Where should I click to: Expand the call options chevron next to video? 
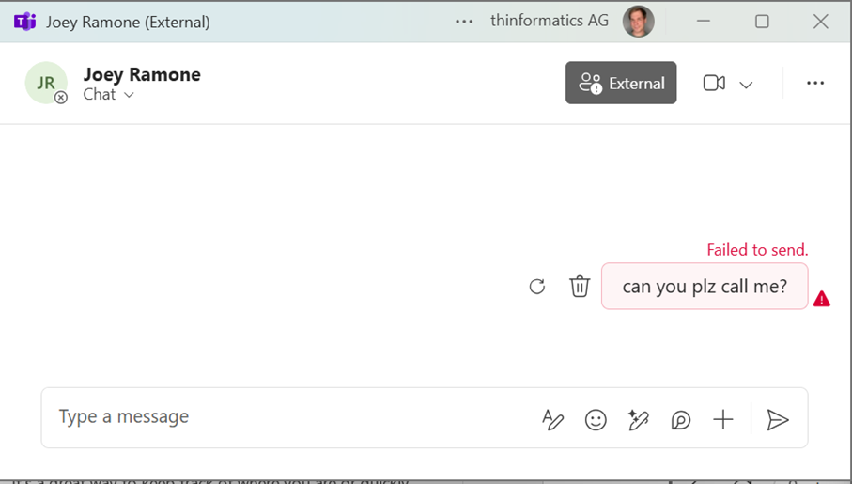click(x=746, y=85)
